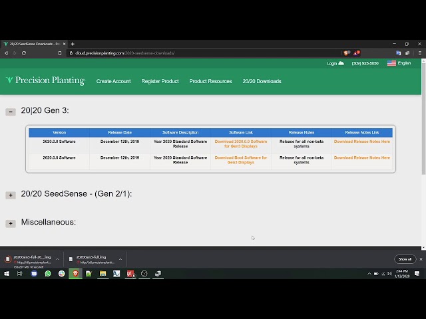
Task: Open options for 2020Gen3-full.img download
Action: tap(120, 259)
